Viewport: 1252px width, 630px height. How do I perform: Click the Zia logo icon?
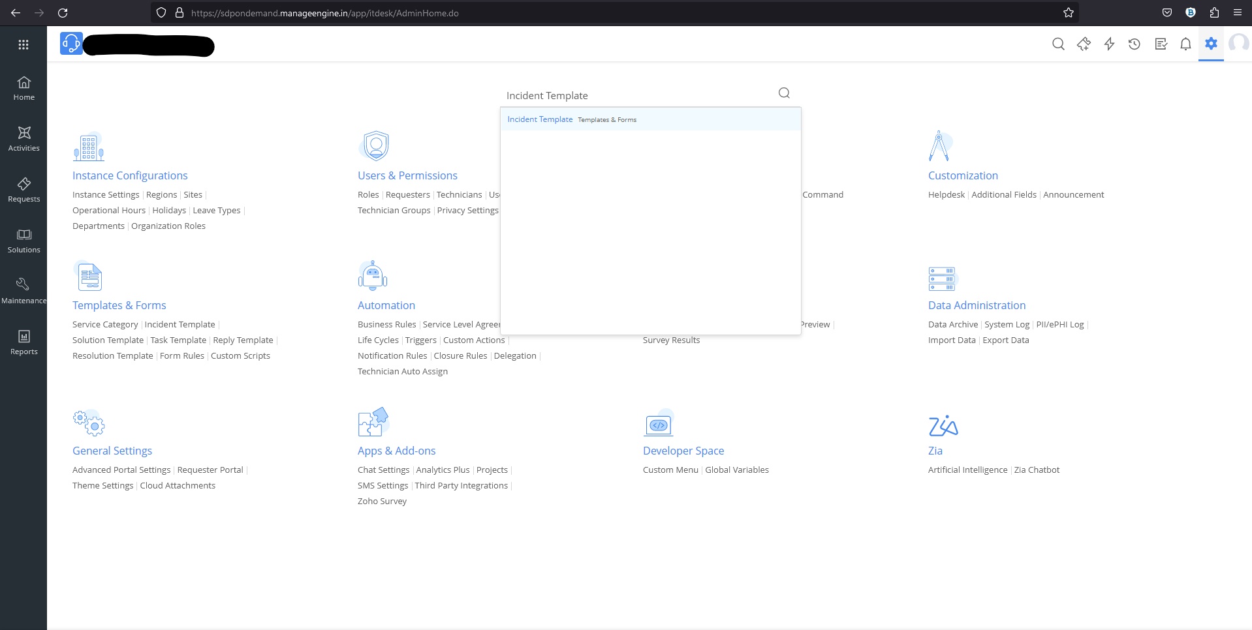pos(943,426)
